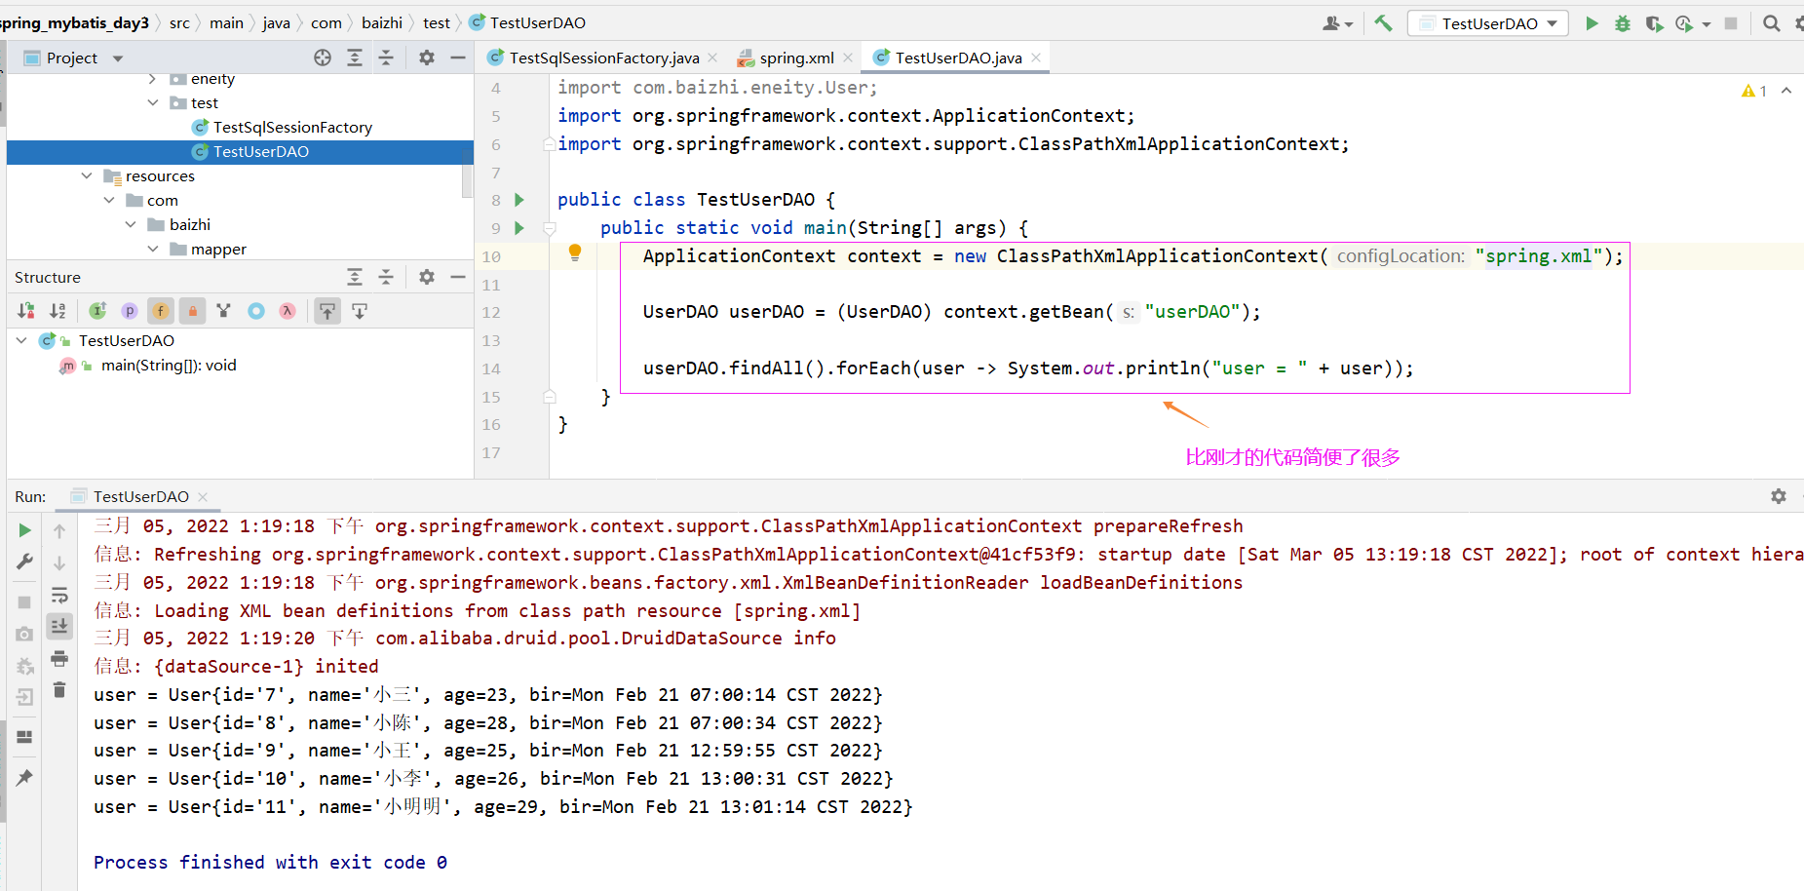Click the run gutter icon next to class TestUserDAO
The height and width of the screenshot is (891, 1804).
pos(519,200)
